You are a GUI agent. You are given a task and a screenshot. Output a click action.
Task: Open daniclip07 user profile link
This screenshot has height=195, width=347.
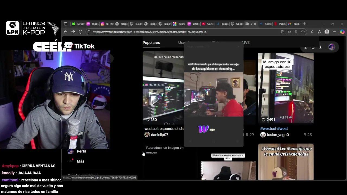coord(159,135)
